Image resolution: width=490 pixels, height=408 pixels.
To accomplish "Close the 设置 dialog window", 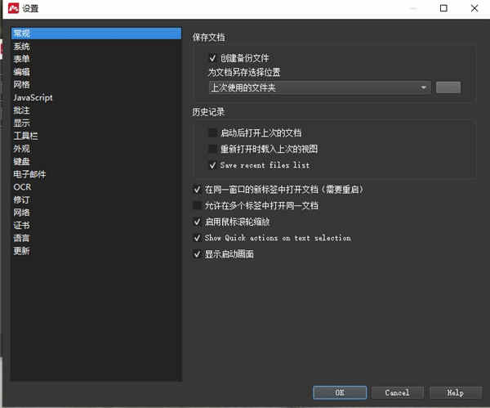I will (x=474, y=8).
